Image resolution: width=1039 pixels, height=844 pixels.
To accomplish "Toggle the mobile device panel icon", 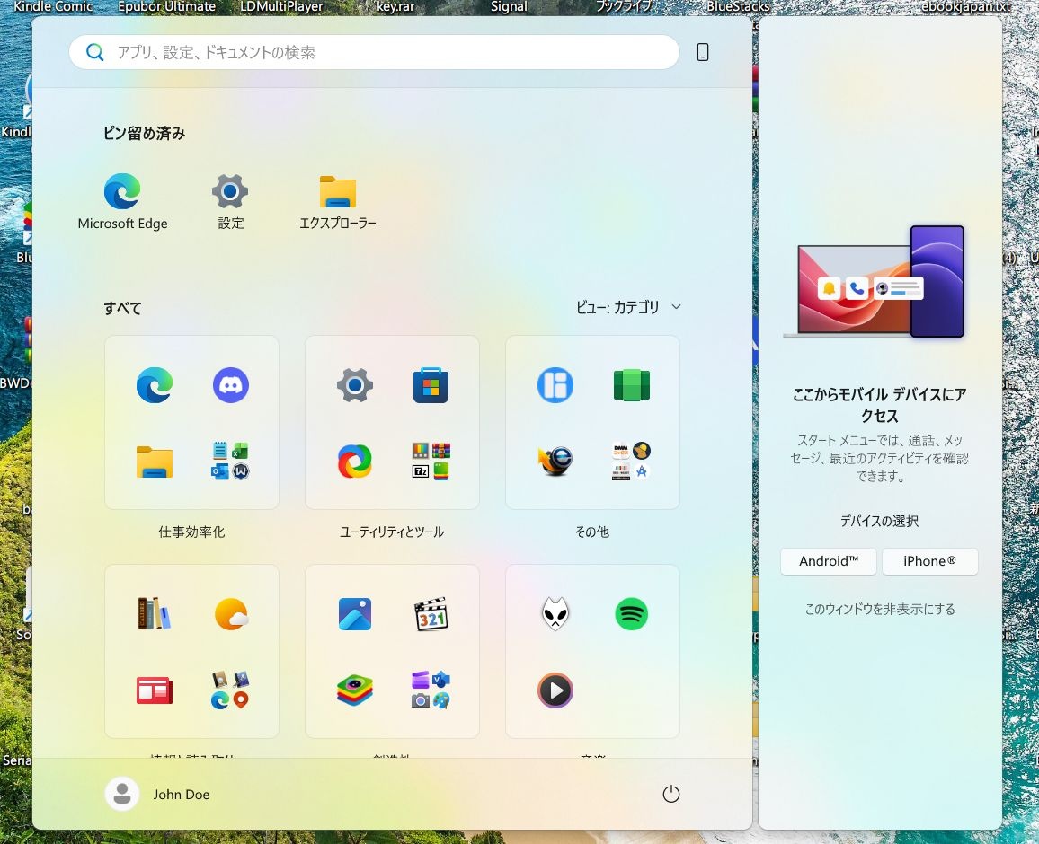I will (703, 52).
